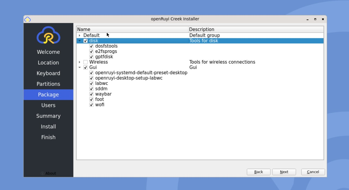Image resolution: width=349 pixels, height=190 pixels.
Task: Select the wofi tree item
Action: pyautogui.click(x=100, y=105)
